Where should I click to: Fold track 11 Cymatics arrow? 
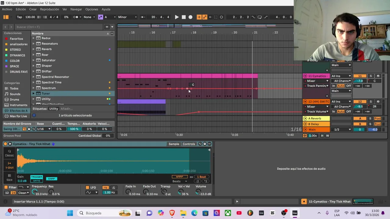click(305, 76)
